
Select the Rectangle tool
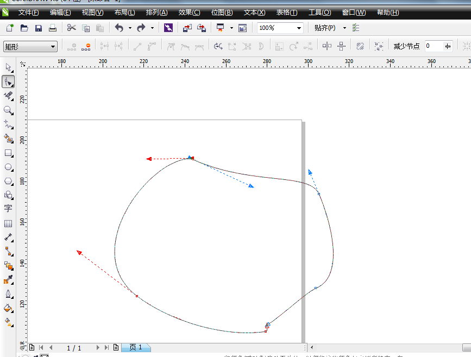pyautogui.click(x=8, y=153)
